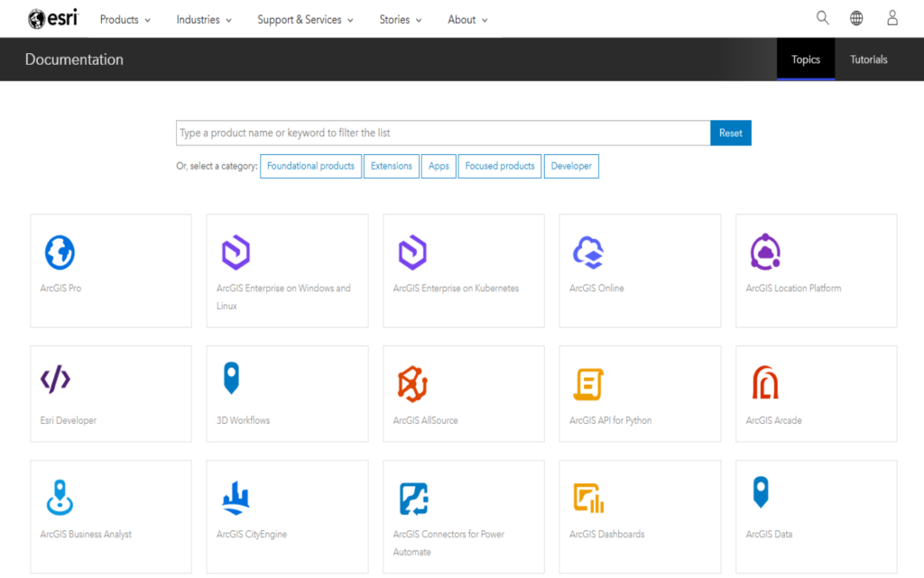924x578 pixels.
Task: Open the Esri Developer text link
Action: pos(69,420)
